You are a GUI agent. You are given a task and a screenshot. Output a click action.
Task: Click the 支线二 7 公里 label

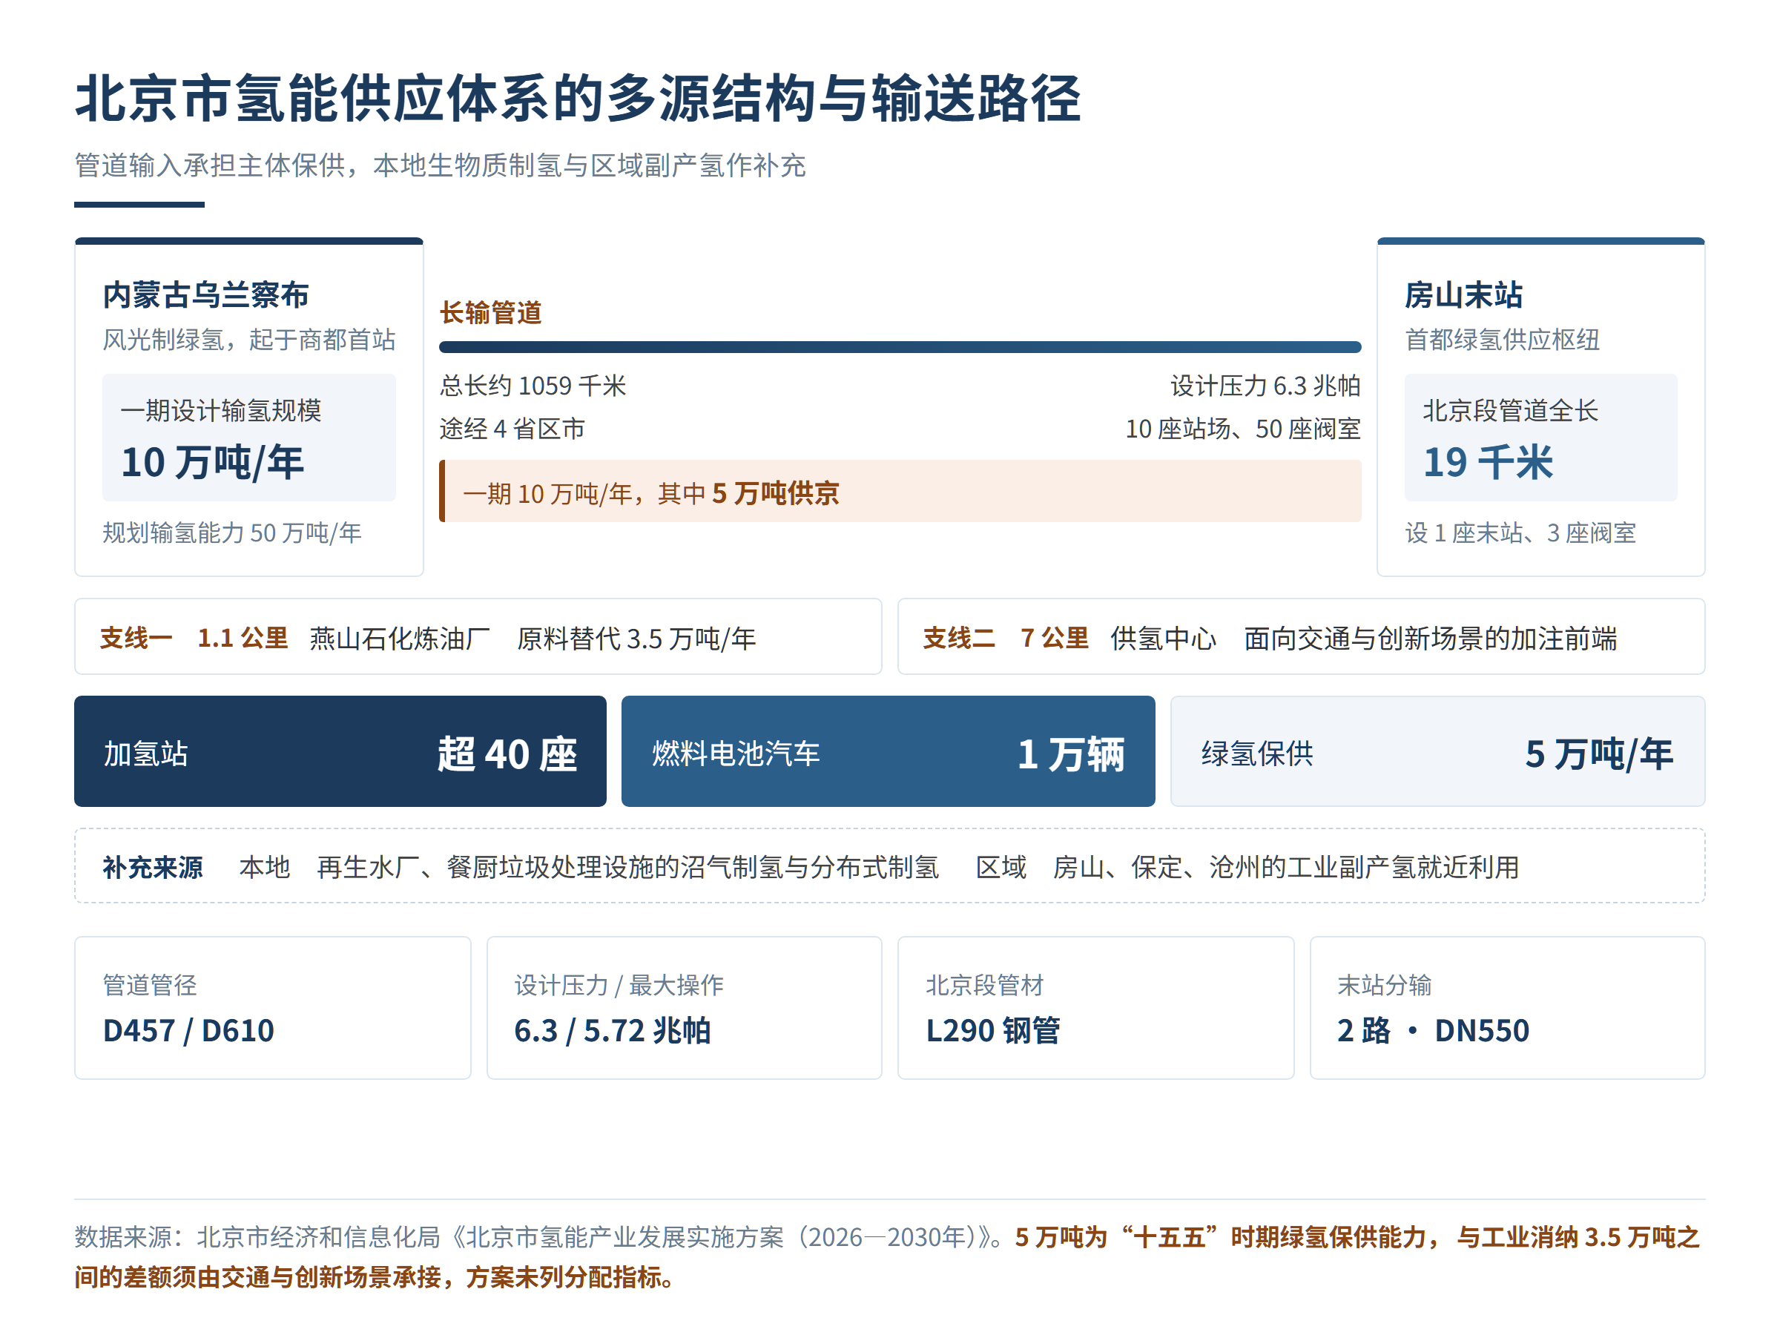click(x=1005, y=638)
